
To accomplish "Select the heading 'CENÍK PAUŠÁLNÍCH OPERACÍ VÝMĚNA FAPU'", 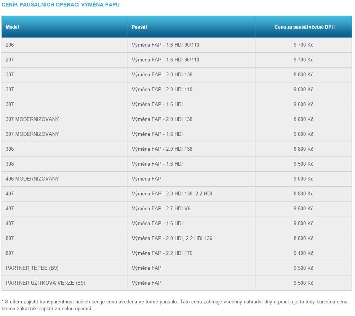I will 61,5.
